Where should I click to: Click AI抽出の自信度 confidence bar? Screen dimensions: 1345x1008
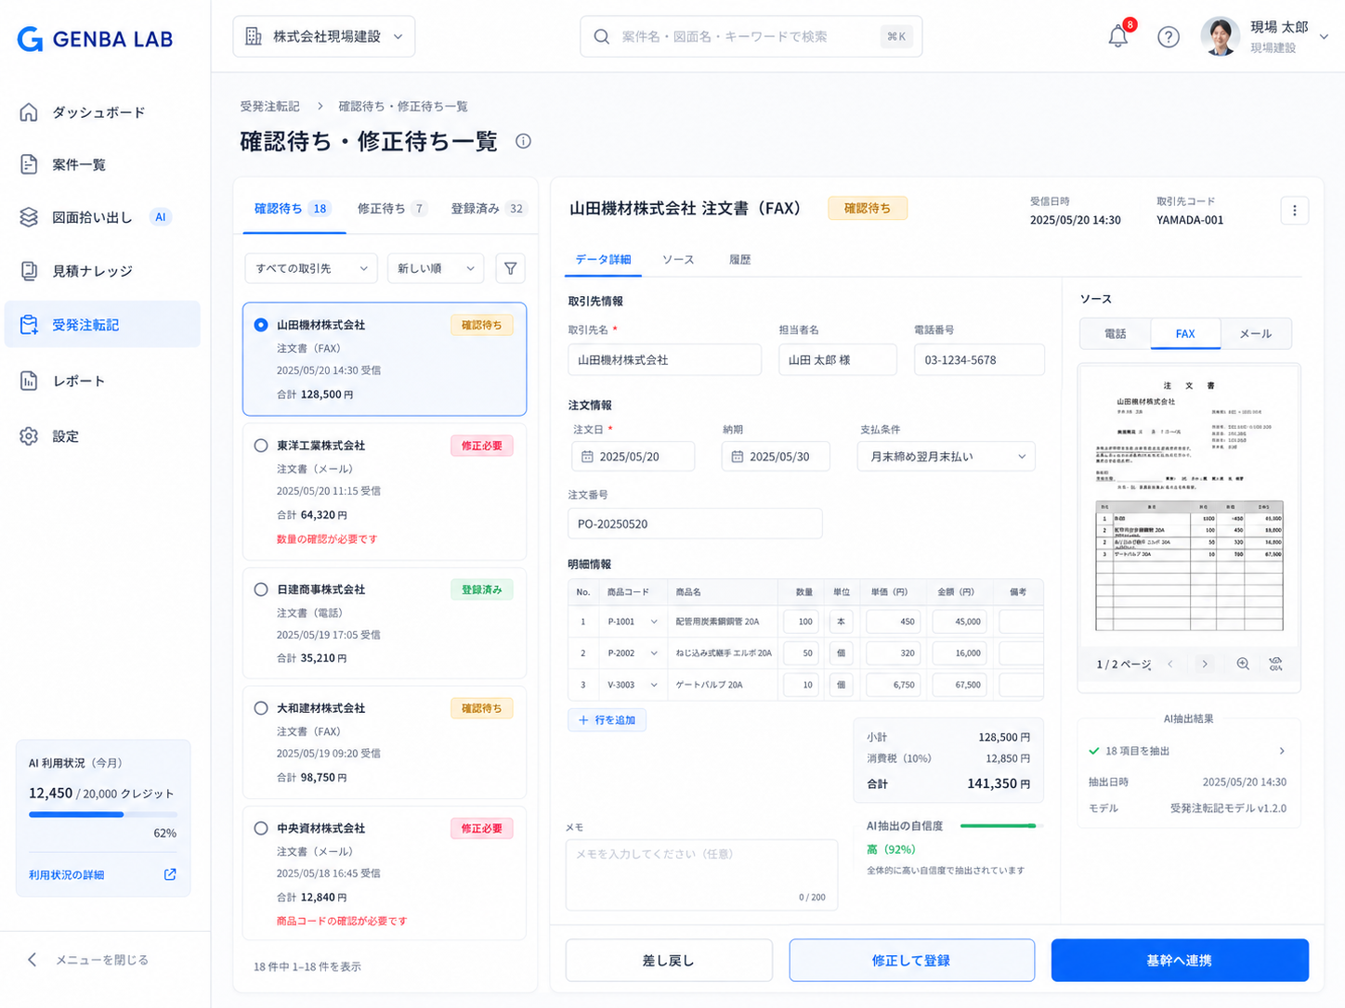click(x=1001, y=825)
